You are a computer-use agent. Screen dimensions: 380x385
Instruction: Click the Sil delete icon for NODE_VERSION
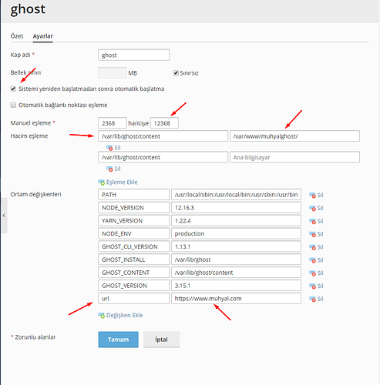tap(312, 208)
